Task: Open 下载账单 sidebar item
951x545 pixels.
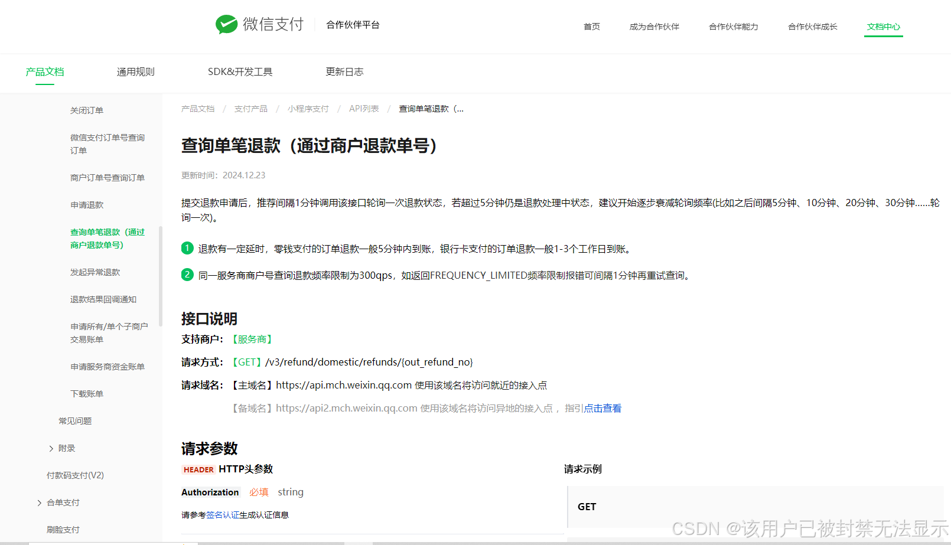Action: [x=87, y=394]
